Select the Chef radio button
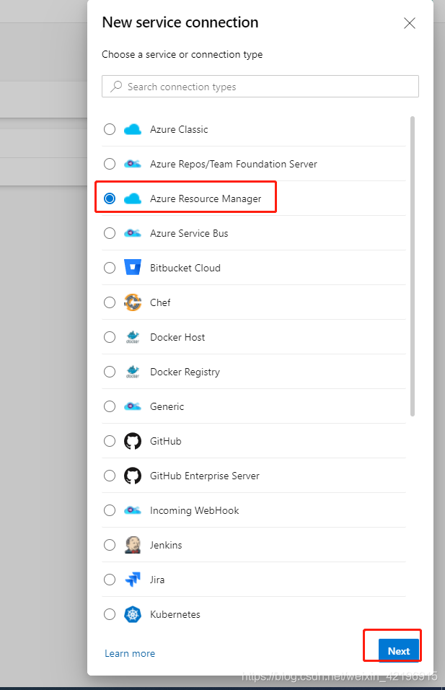 [x=110, y=302]
